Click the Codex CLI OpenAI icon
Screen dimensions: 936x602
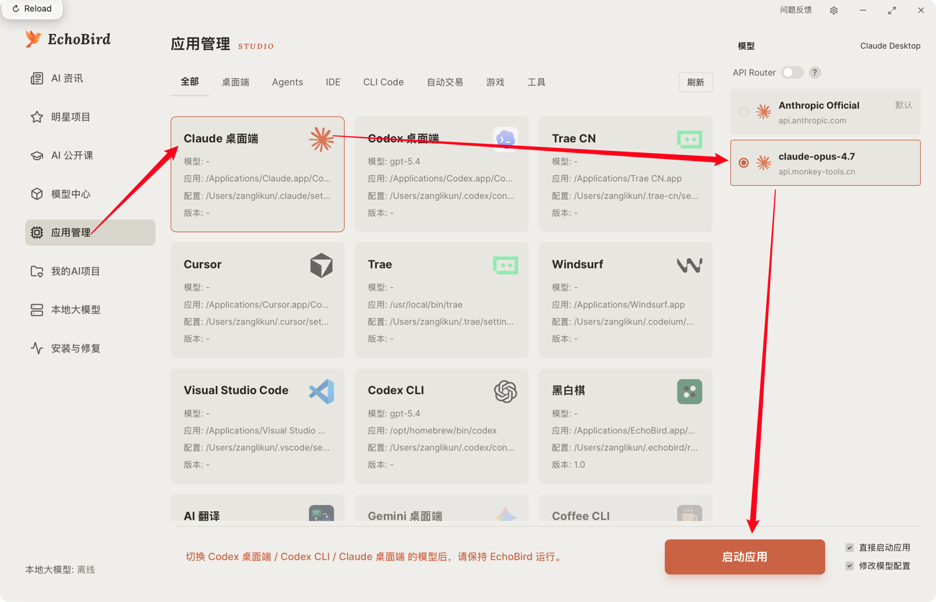coord(505,392)
